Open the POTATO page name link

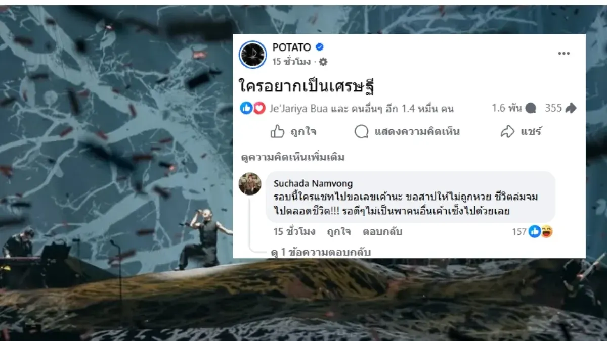click(291, 47)
